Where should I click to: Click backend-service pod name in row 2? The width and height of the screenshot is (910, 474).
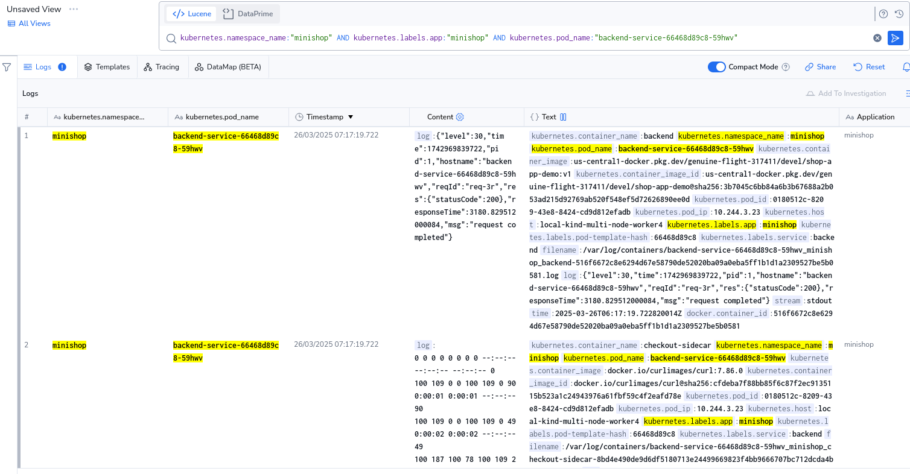click(x=226, y=352)
